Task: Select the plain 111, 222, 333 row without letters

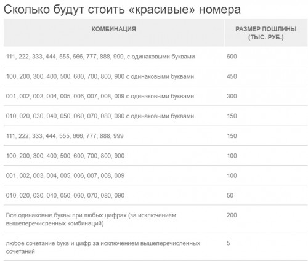Action: [x=155, y=136]
